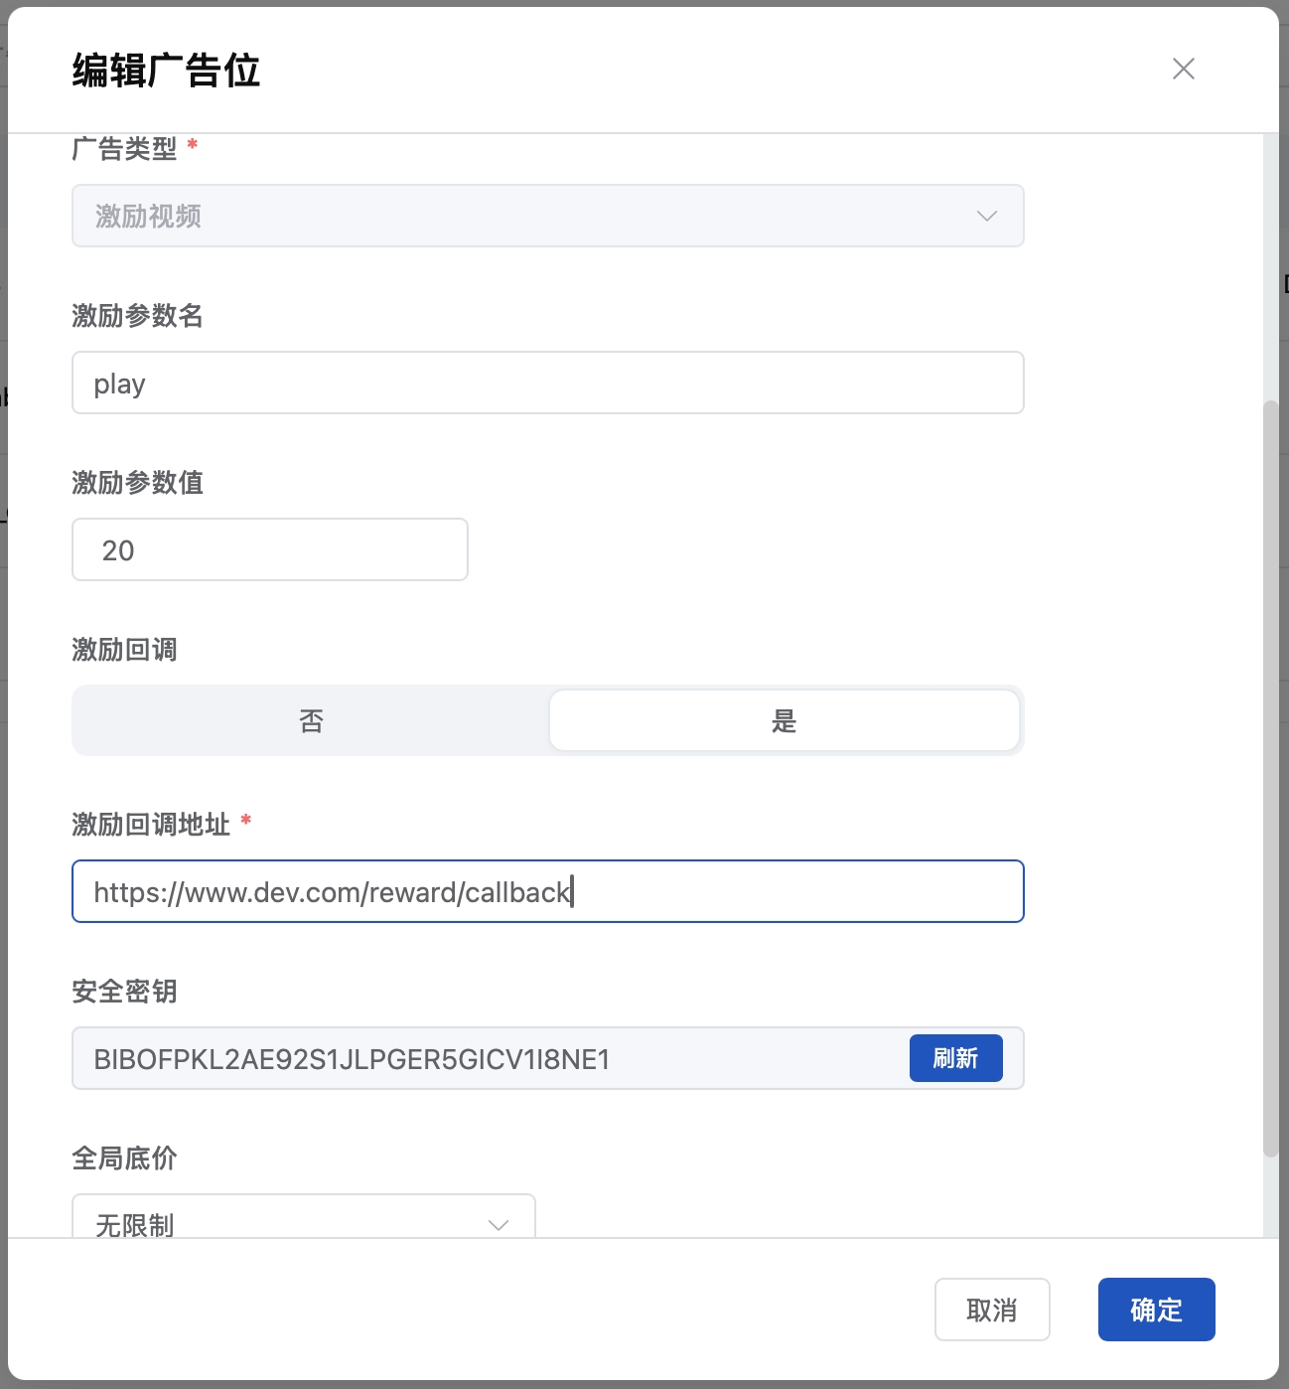1289x1389 pixels.
Task: Focus the 激励参数名 field containing play
Action: point(546,383)
